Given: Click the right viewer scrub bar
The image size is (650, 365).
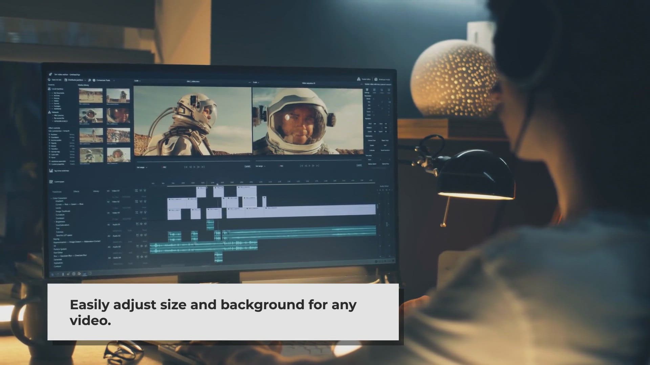Looking at the screenshot, I should coord(309,161).
